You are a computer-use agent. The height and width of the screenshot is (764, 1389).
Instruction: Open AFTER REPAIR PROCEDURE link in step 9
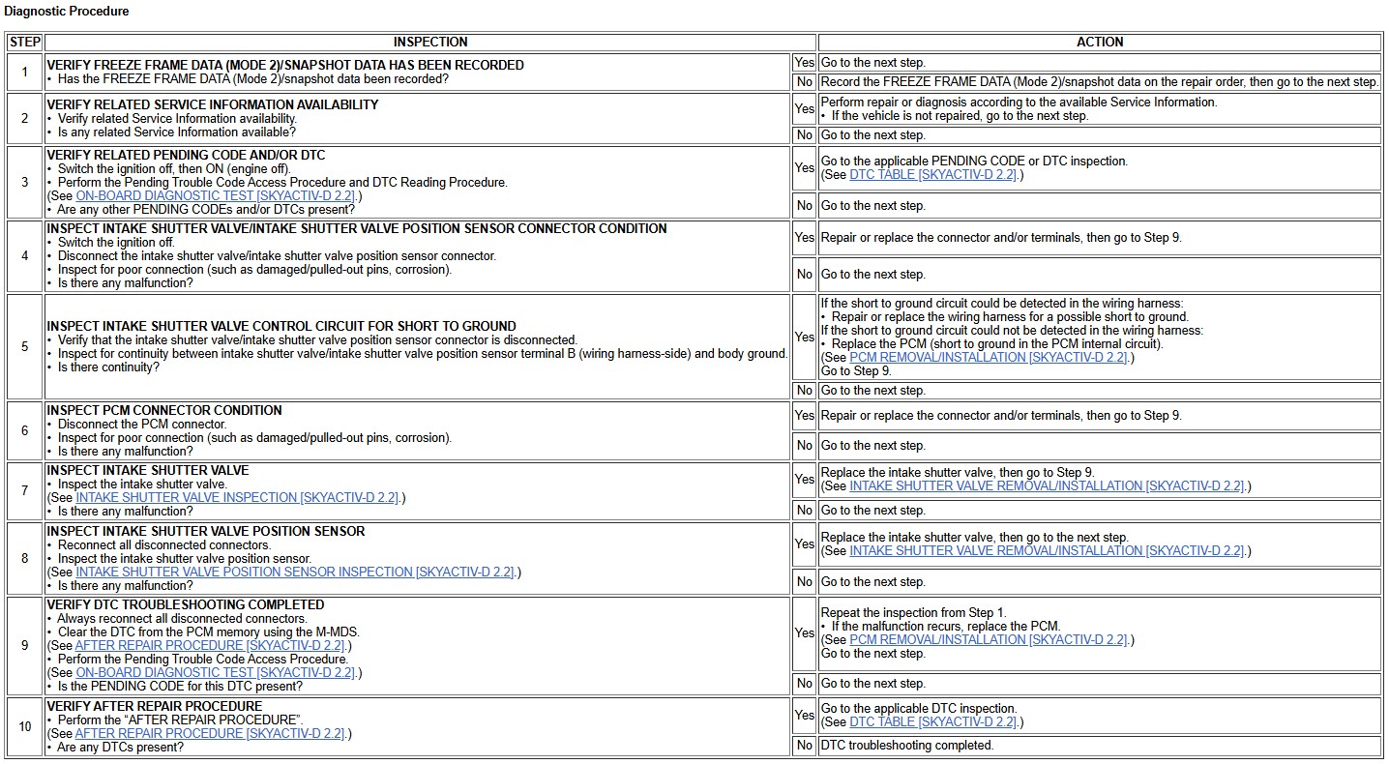point(211,645)
